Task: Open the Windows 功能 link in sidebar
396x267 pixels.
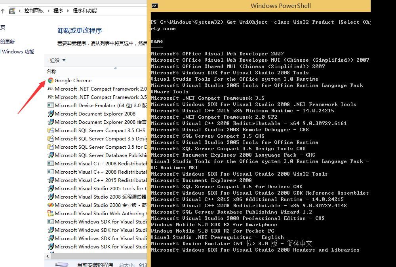Action: pyautogui.click(x=18, y=52)
